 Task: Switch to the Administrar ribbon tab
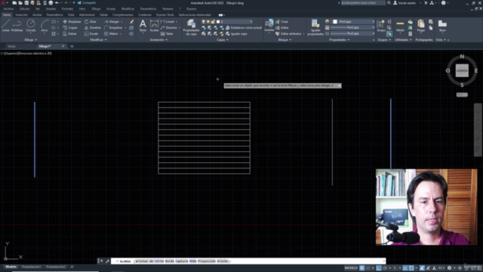tap(87, 15)
